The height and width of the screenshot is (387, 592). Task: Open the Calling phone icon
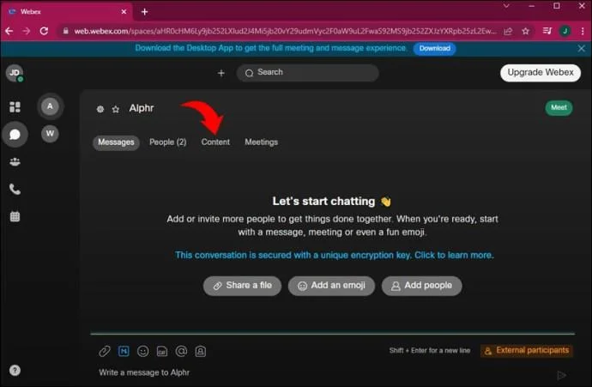point(15,189)
